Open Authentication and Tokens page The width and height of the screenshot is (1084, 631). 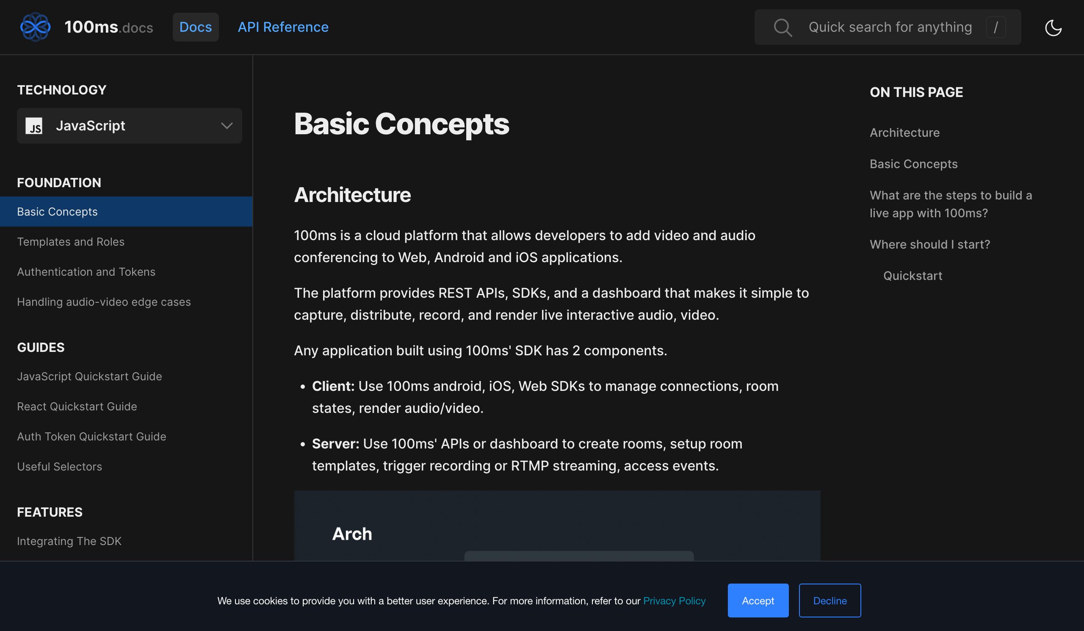pos(86,272)
